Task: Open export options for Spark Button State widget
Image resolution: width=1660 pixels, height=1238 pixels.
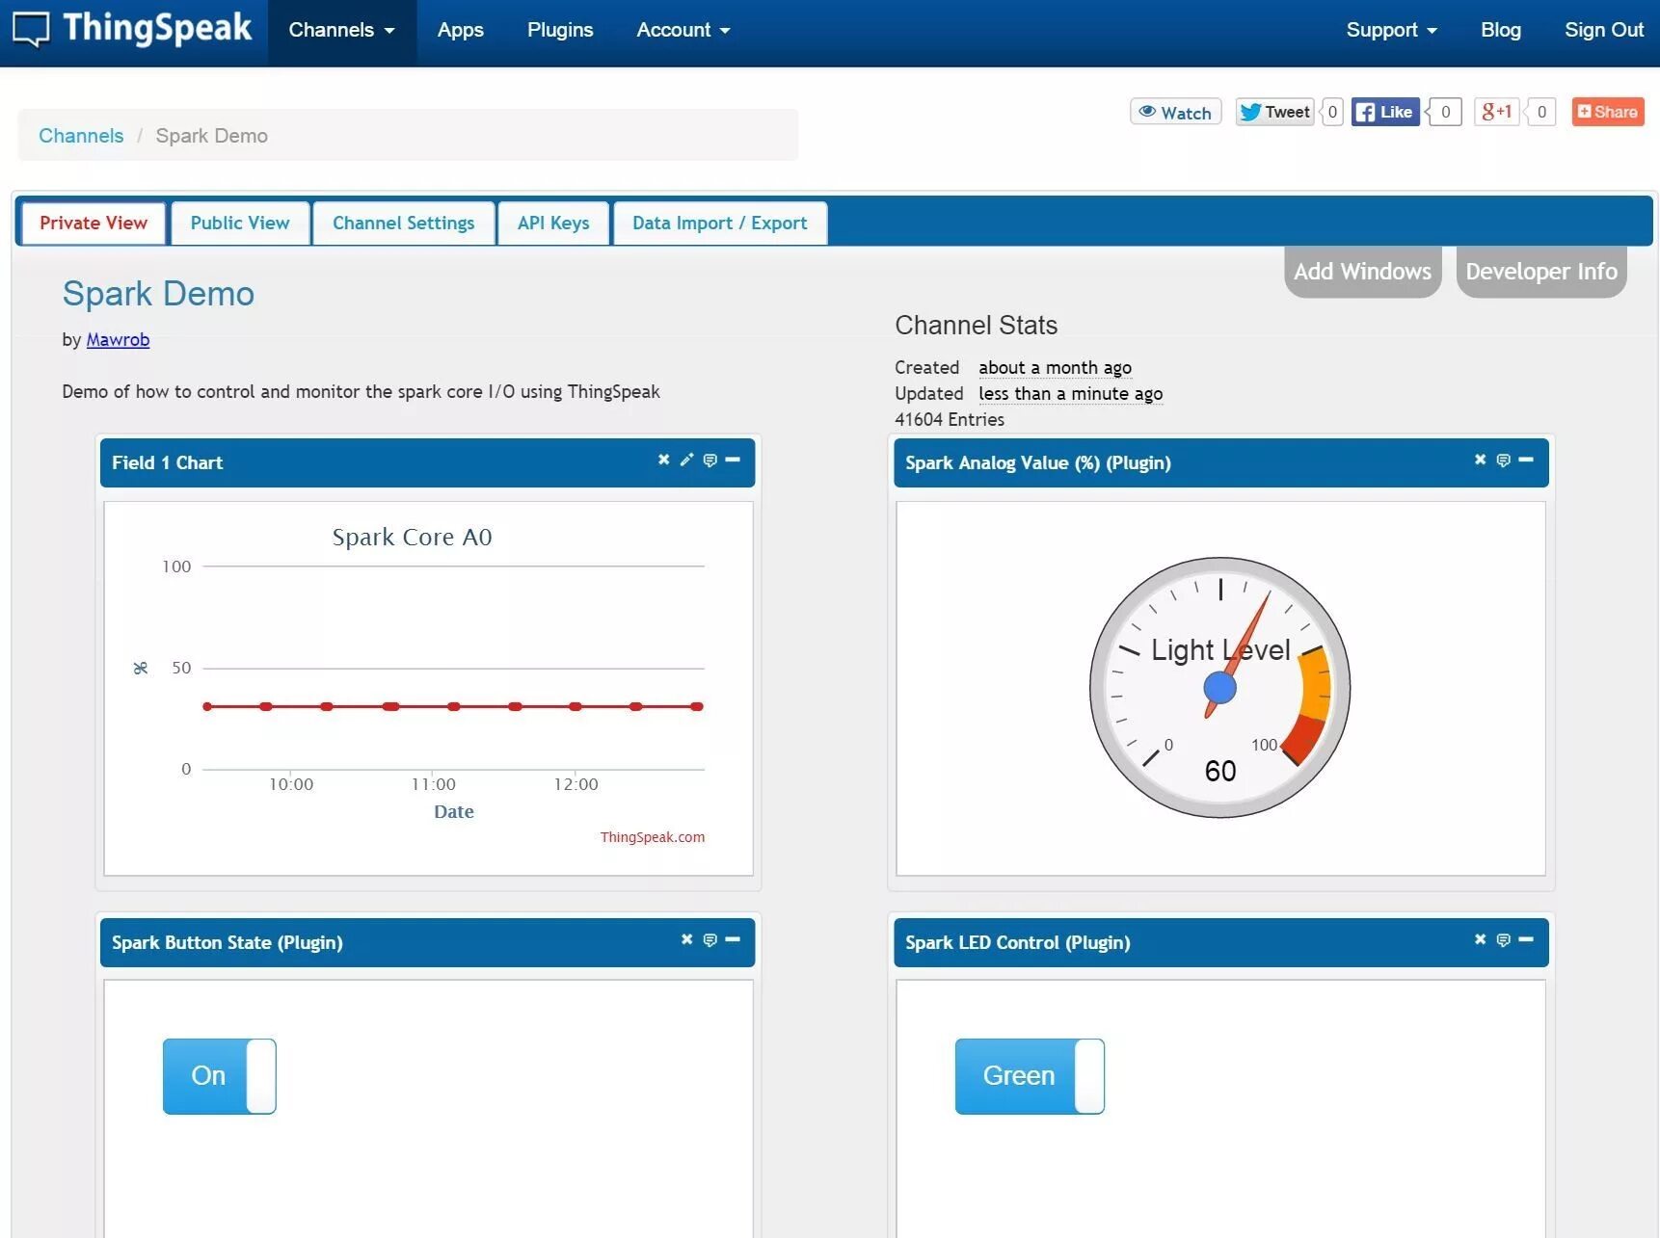Action: click(x=710, y=939)
